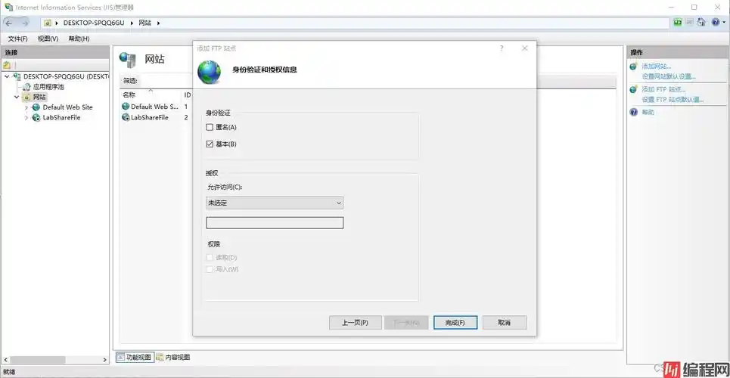The height and width of the screenshot is (378, 730).
Task: Switch to the 内容视图 tab
Action: click(x=173, y=357)
